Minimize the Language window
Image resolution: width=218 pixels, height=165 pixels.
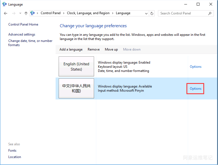coord(186,4)
